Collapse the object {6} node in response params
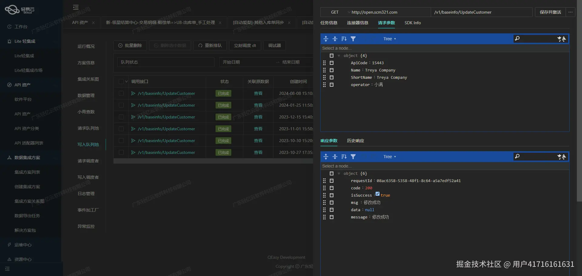582x276 pixels. (339, 174)
